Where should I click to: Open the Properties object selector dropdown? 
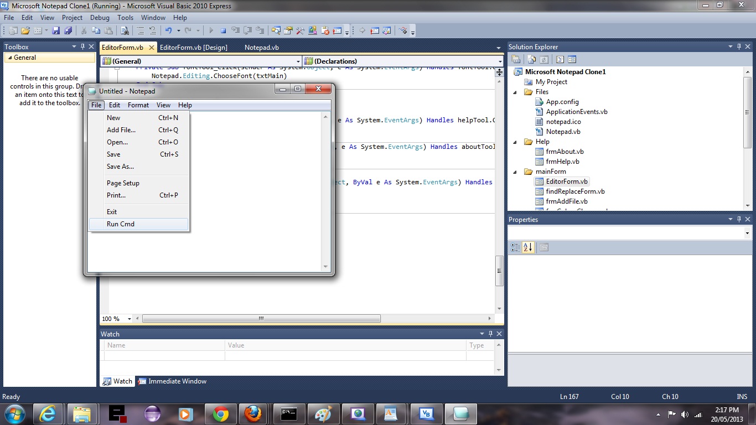(747, 233)
